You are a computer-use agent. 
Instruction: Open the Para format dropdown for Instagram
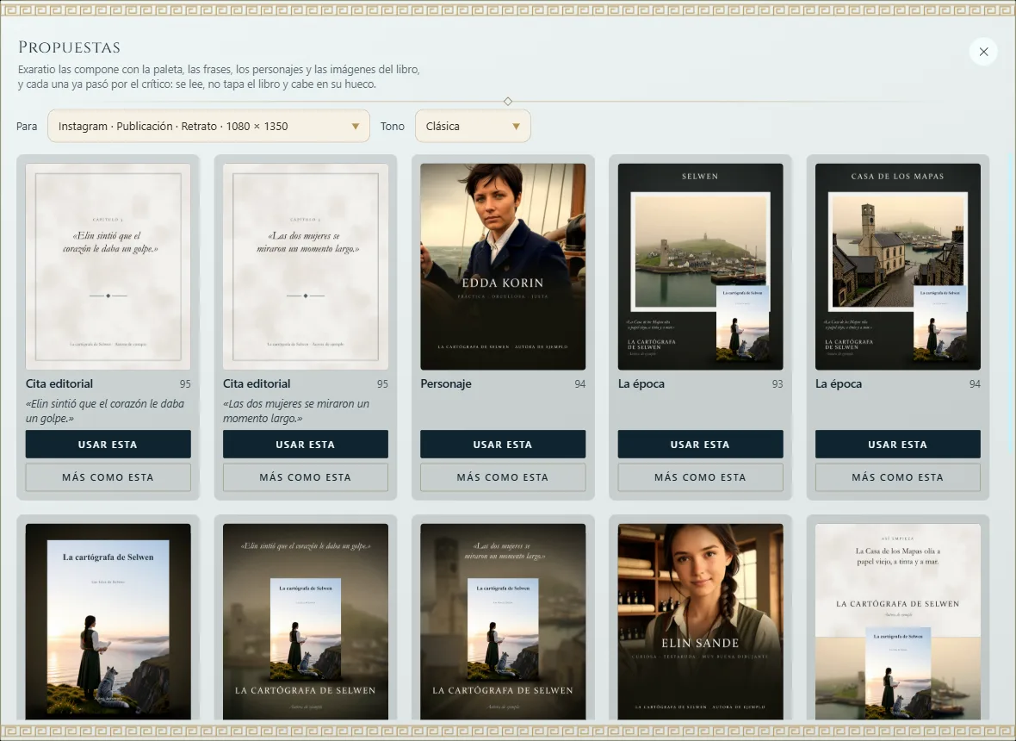[208, 126]
